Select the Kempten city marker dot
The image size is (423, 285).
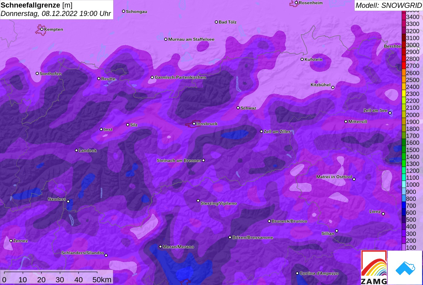tap(42, 29)
